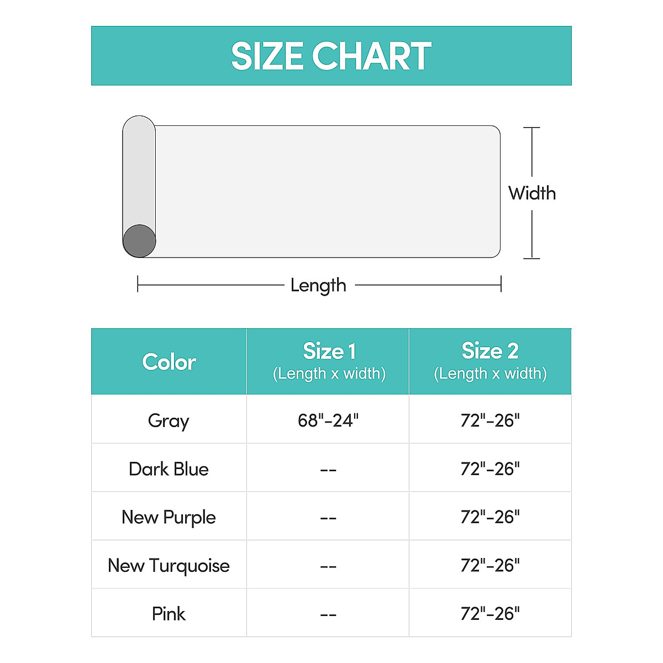The width and height of the screenshot is (663, 663).
Task: Click the Size 1 dashes in Dark Blue row
Action: tap(328, 470)
